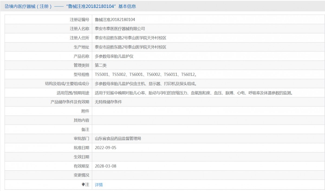Click the bulb icon beside 注 label
Viewport: 325px width, 191px height.
coord(83,184)
